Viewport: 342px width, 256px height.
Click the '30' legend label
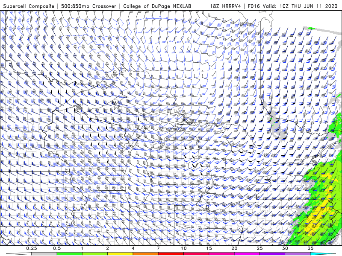(285, 248)
